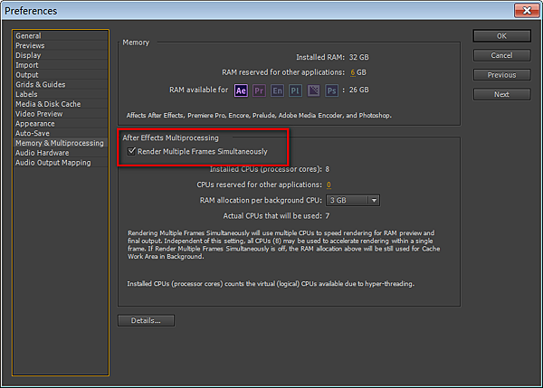
Task: Open Audio Output Mapping preferences
Action: coord(61,163)
